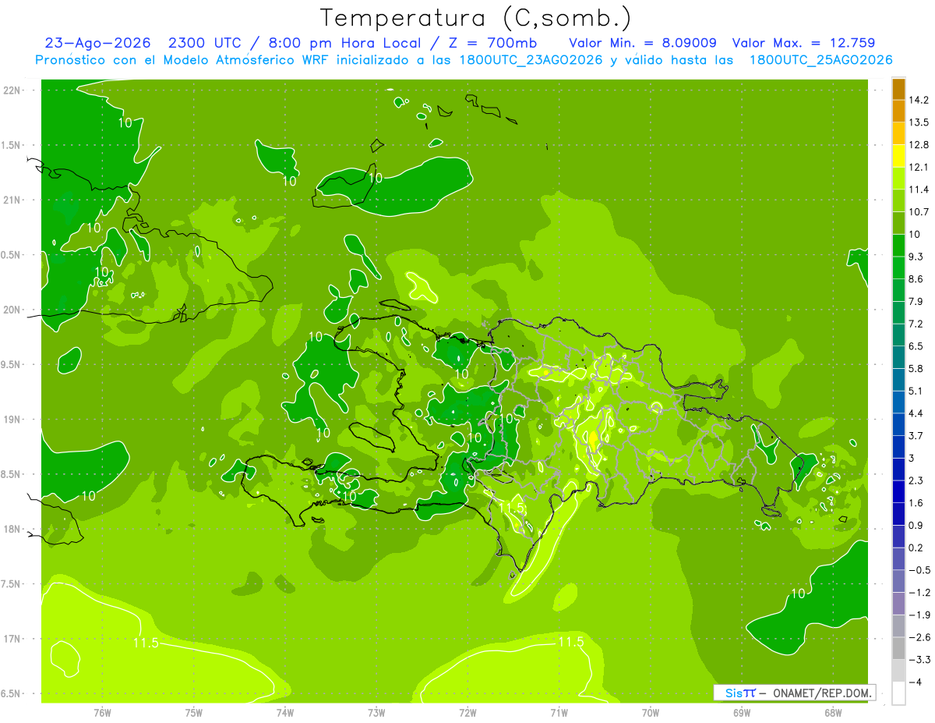Pick the dark orange swatch above 14.2
This screenshot has width=935, height=723.
click(898, 89)
